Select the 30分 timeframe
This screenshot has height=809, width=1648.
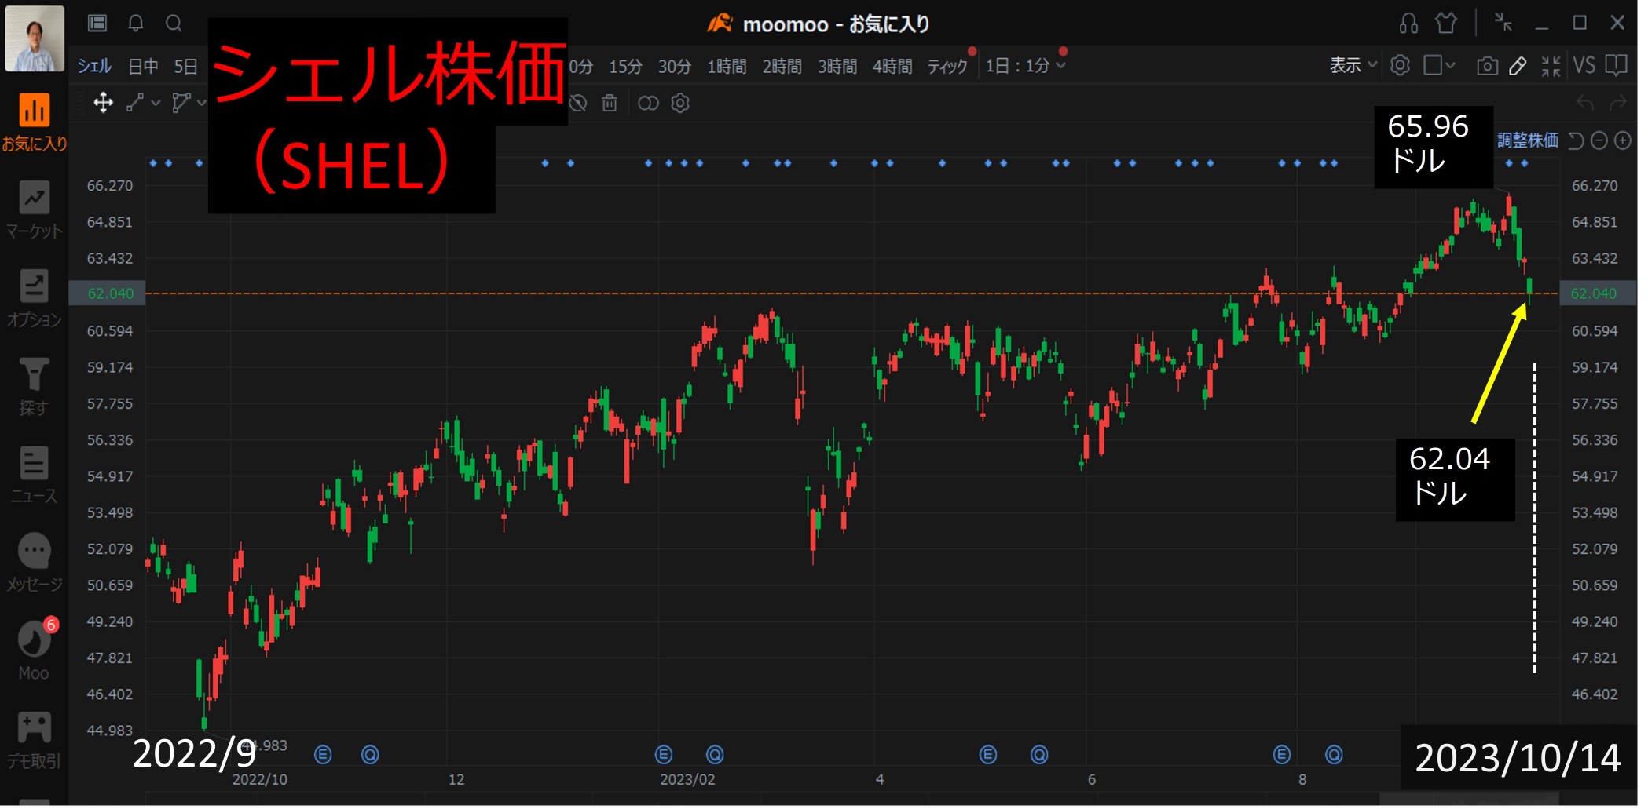(674, 67)
